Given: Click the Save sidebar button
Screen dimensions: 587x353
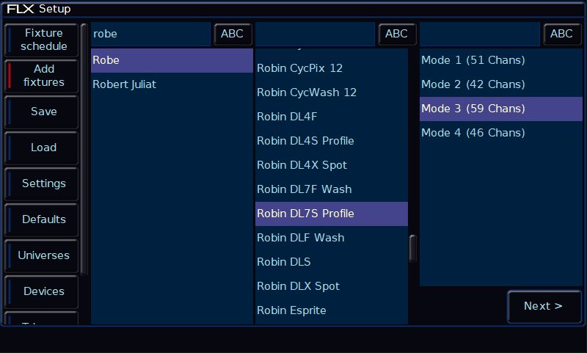Looking at the screenshot, I should [42, 112].
